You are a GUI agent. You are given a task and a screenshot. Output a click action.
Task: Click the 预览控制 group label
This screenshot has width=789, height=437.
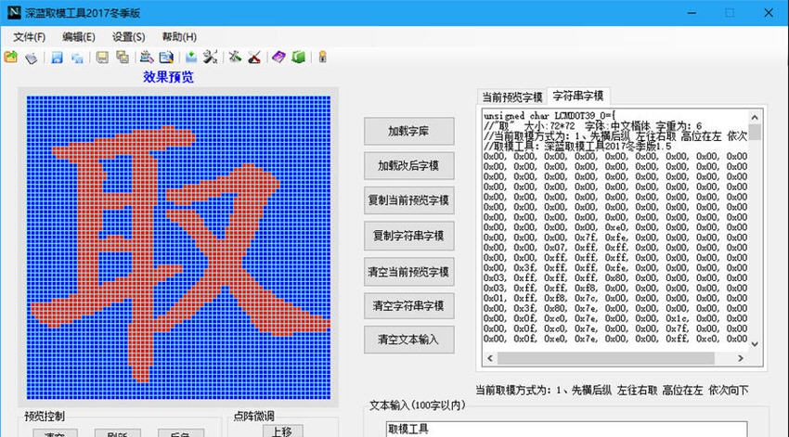click(x=45, y=417)
